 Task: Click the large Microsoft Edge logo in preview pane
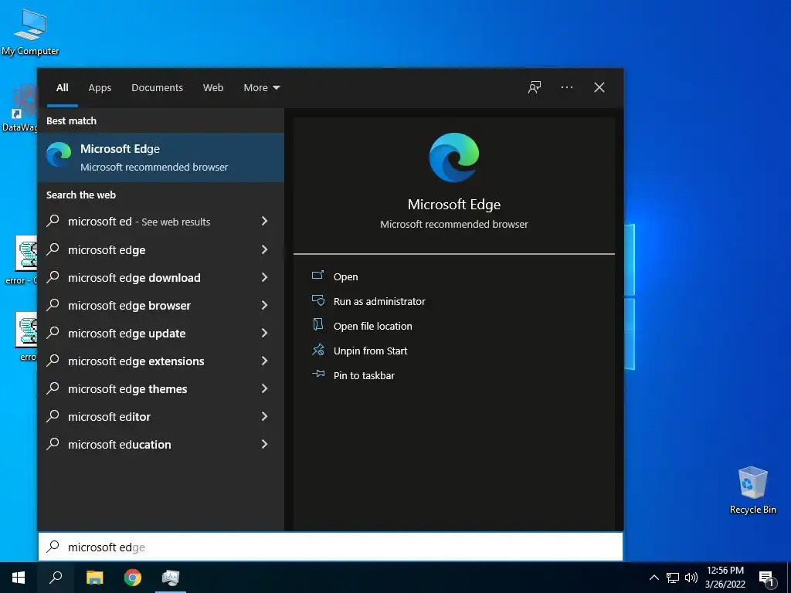(454, 158)
